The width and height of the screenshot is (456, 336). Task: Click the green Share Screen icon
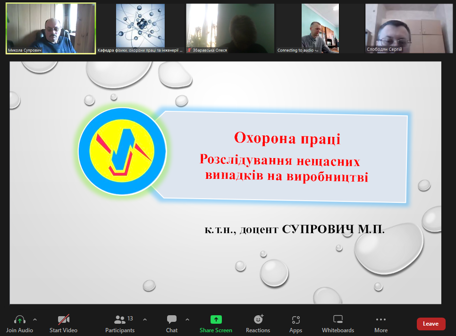(216, 320)
